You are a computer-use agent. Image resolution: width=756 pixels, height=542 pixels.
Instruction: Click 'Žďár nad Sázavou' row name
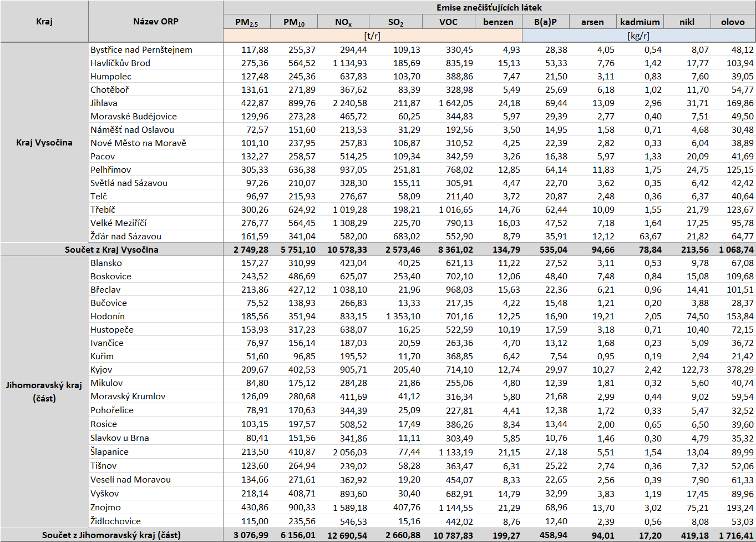[x=126, y=236]
